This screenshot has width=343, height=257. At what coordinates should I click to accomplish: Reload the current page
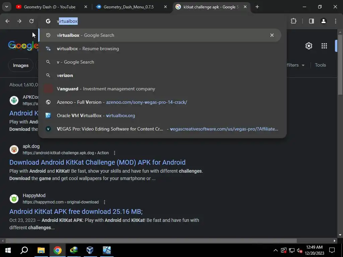tap(31, 21)
